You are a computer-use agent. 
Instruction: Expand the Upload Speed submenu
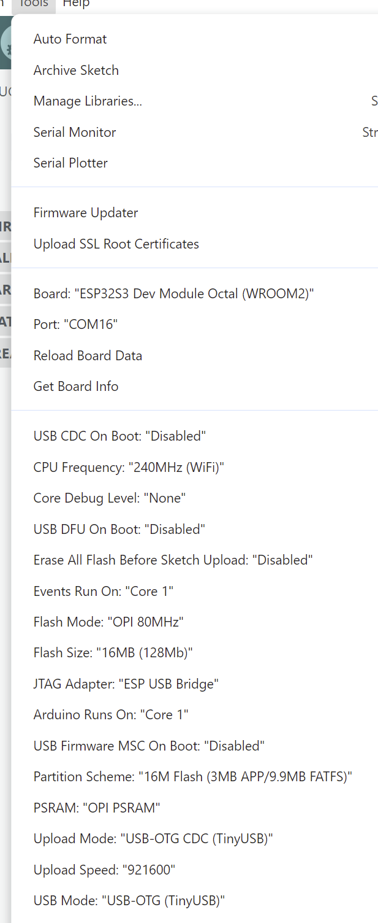coord(104,870)
